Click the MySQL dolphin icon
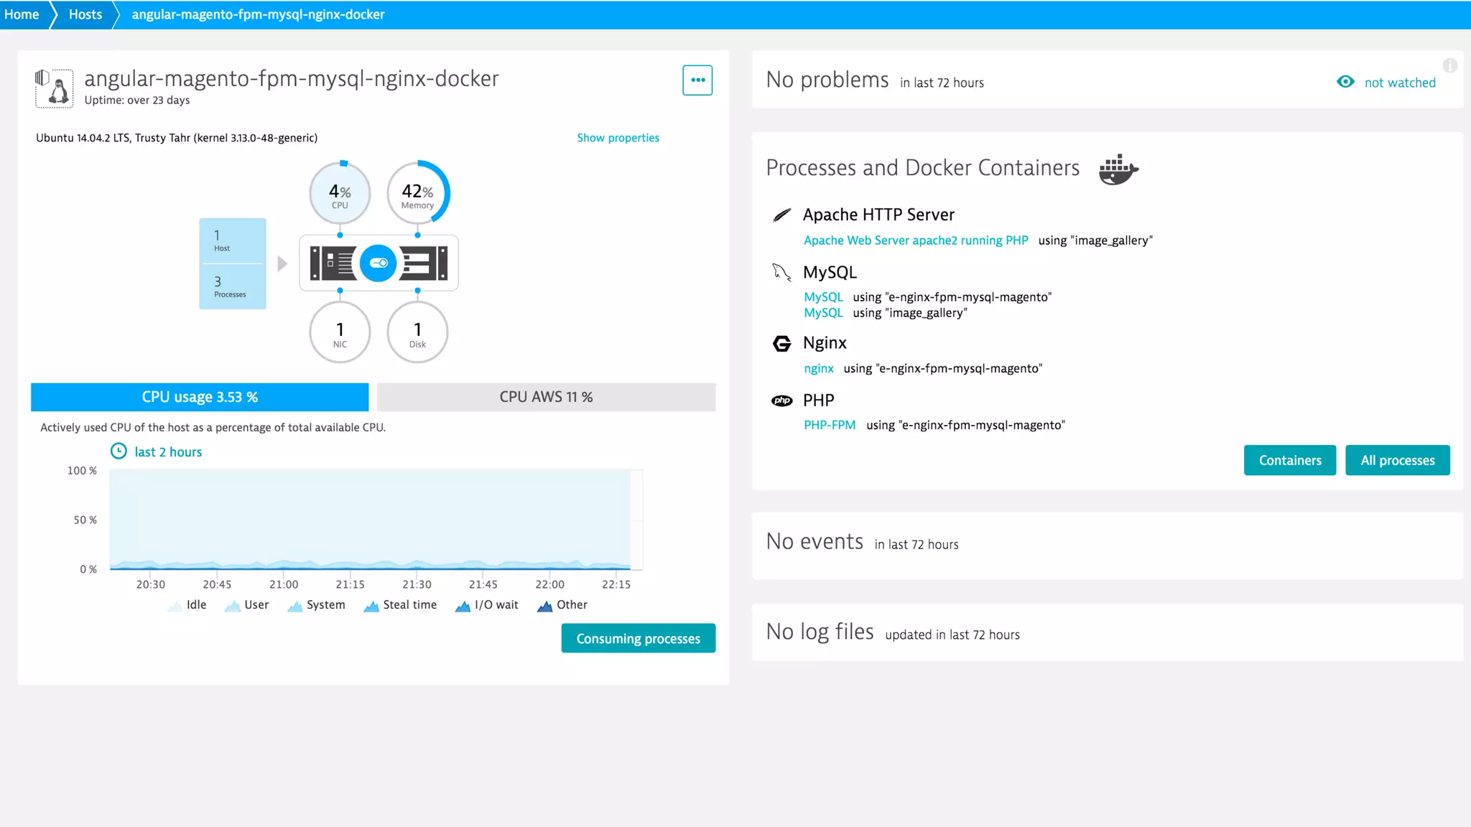 (781, 272)
